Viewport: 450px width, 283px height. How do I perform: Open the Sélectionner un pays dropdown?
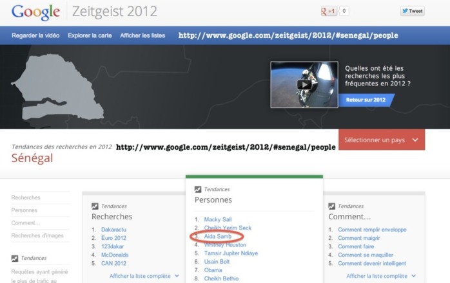pos(381,140)
